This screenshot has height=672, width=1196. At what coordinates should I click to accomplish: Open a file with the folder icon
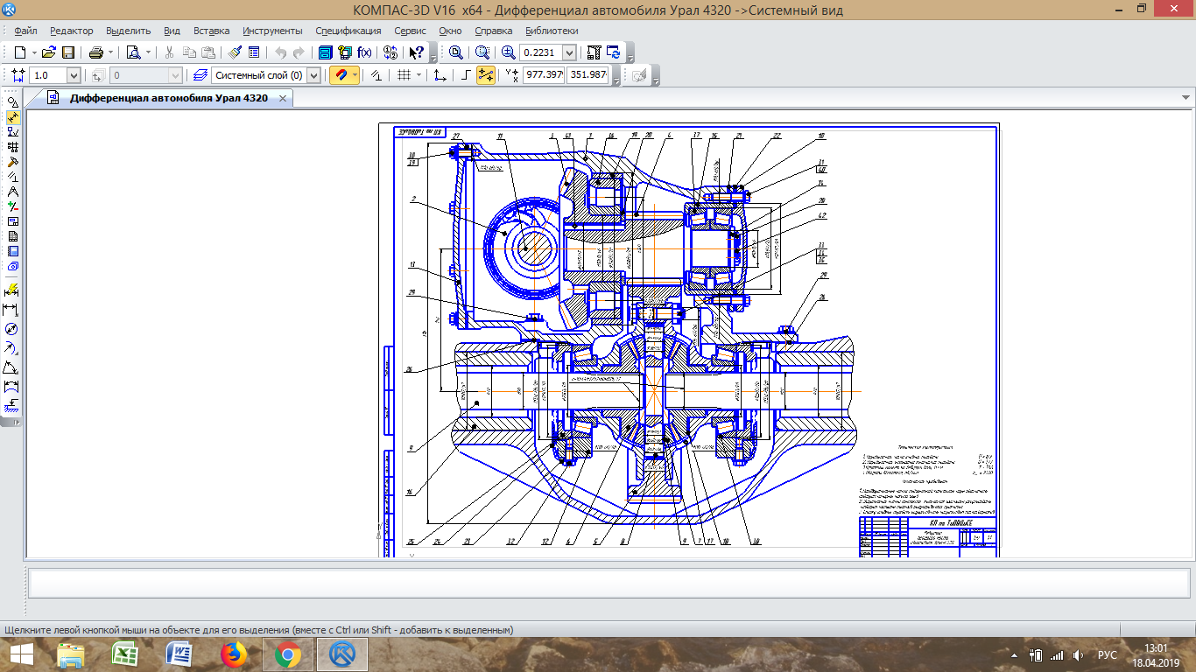49,52
